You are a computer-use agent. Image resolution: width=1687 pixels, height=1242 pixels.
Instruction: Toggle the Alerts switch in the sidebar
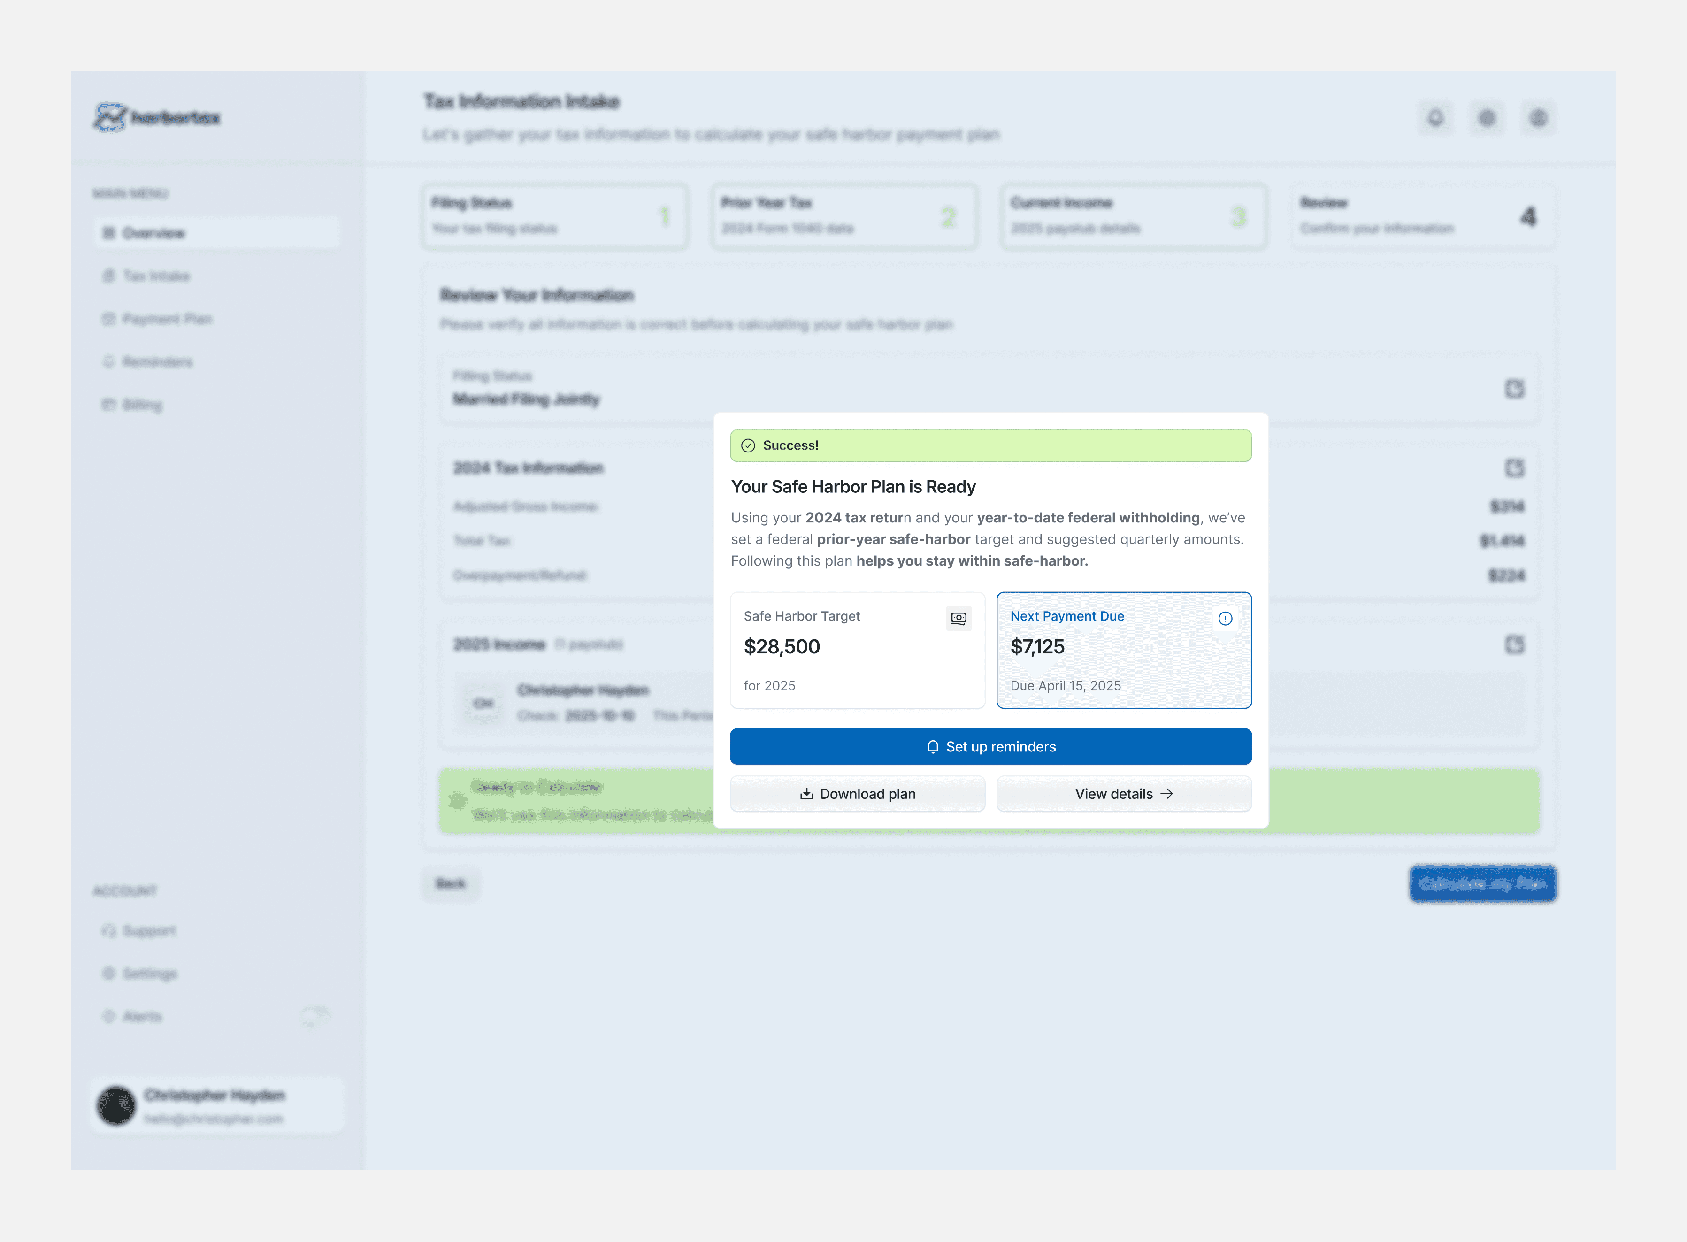(x=315, y=1016)
